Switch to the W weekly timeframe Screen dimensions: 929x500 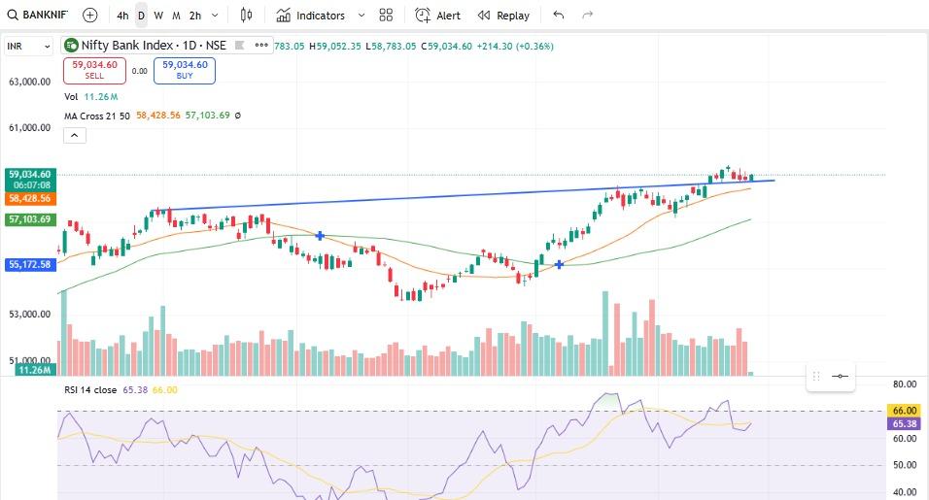158,16
